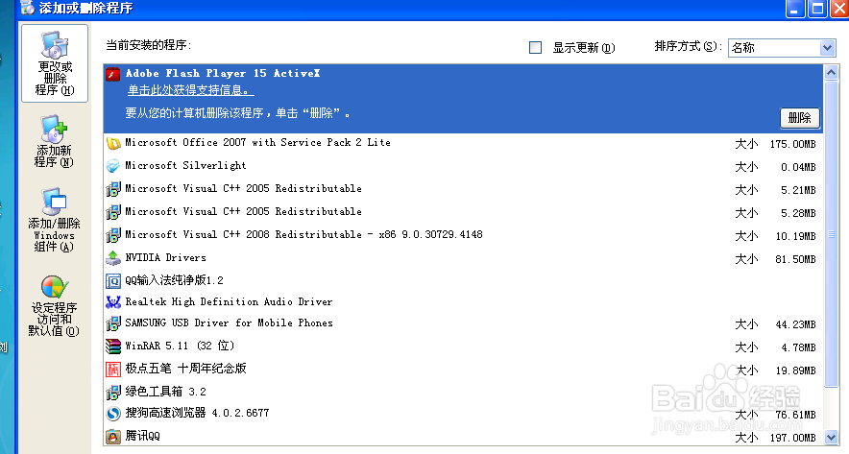This screenshot has height=454, width=849.
Task: Click the 44.23MB size value
Action: [x=795, y=324]
